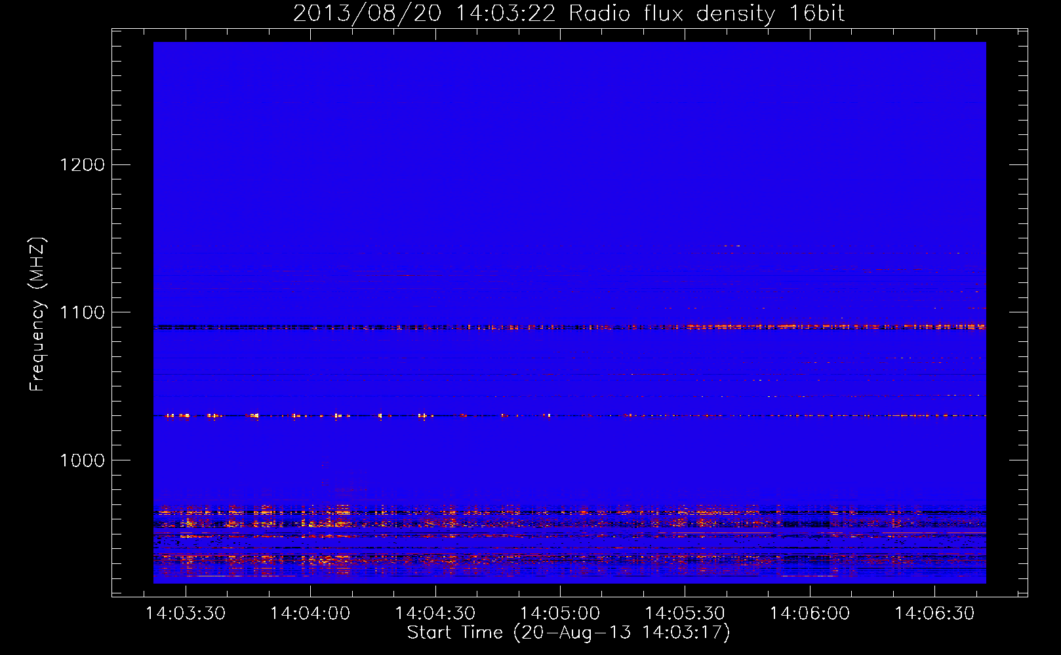The height and width of the screenshot is (655, 1061).
Task: Click the 14:06:30 time tick label
Action: pos(935,614)
